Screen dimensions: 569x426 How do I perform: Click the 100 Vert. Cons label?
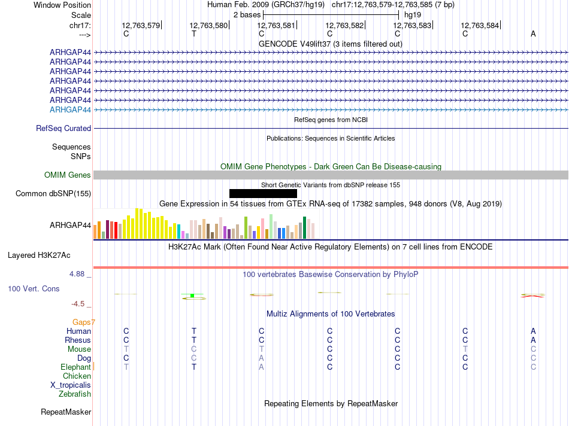point(34,289)
